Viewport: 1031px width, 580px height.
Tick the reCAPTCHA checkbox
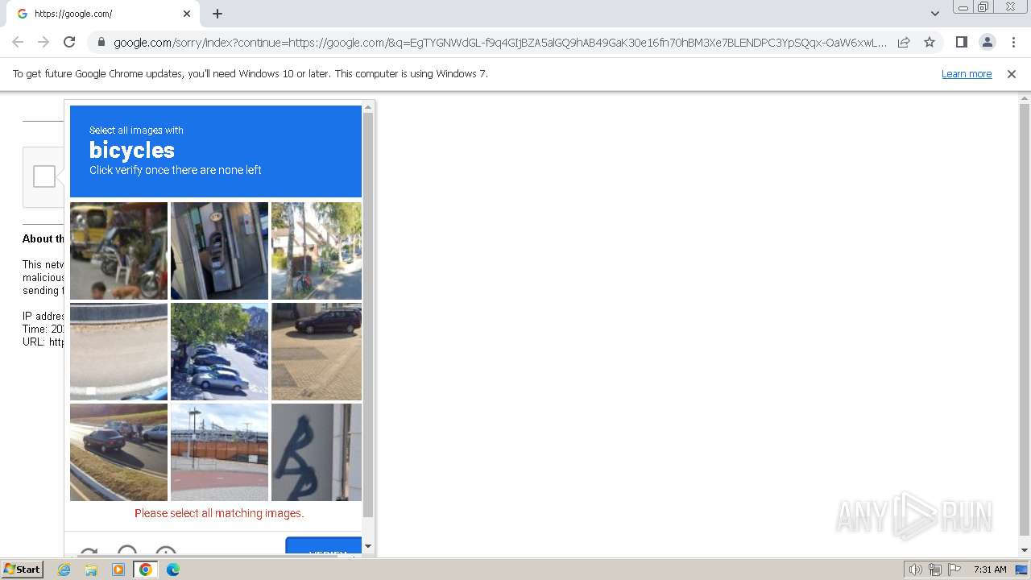(x=44, y=176)
